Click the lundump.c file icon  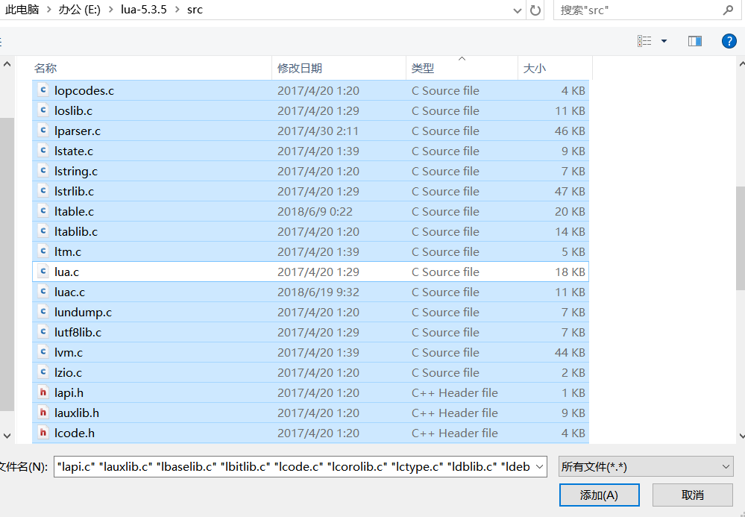[43, 312]
